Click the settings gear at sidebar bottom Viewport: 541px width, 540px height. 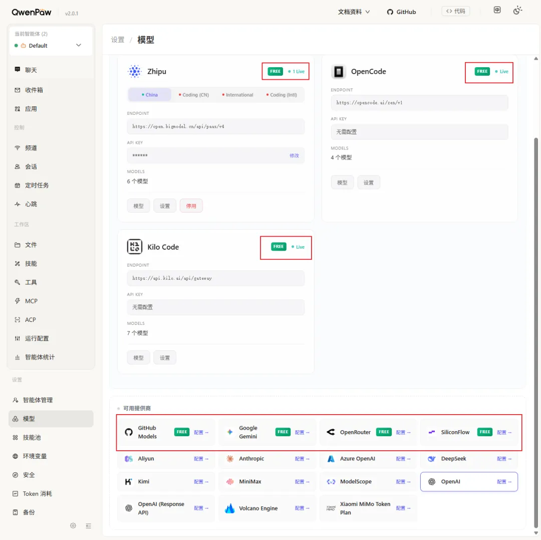73,525
